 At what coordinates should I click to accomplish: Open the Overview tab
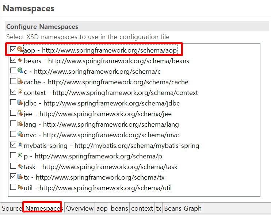pos(80,208)
